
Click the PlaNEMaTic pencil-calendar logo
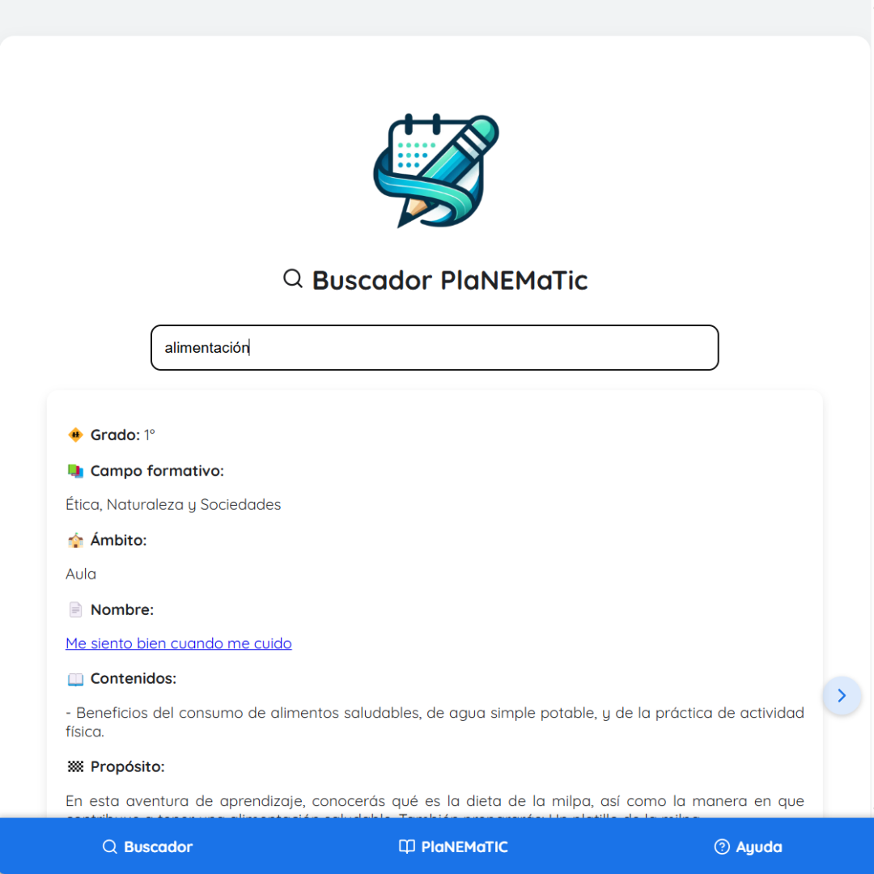click(x=435, y=170)
